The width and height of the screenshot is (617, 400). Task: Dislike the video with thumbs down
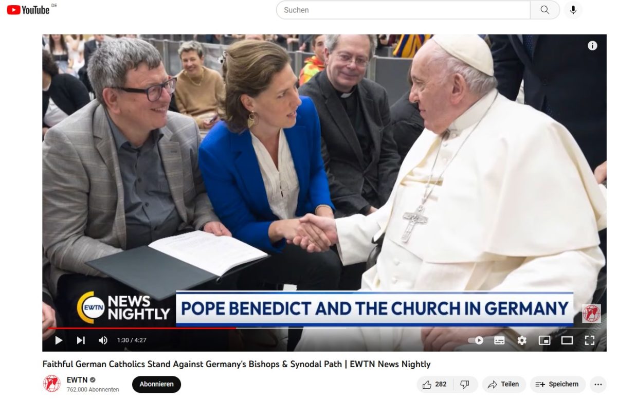click(465, 384)
